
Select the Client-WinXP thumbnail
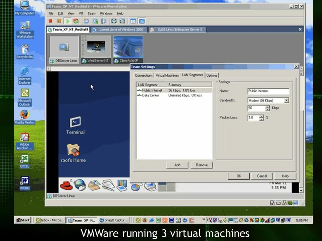[x=128, y=50]
